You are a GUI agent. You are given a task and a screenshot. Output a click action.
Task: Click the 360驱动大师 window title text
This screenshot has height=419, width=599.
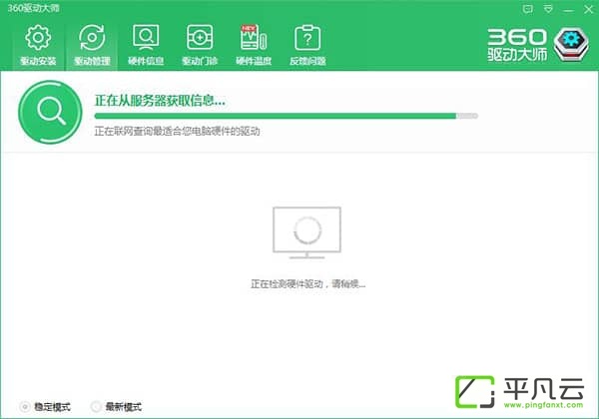34,8
